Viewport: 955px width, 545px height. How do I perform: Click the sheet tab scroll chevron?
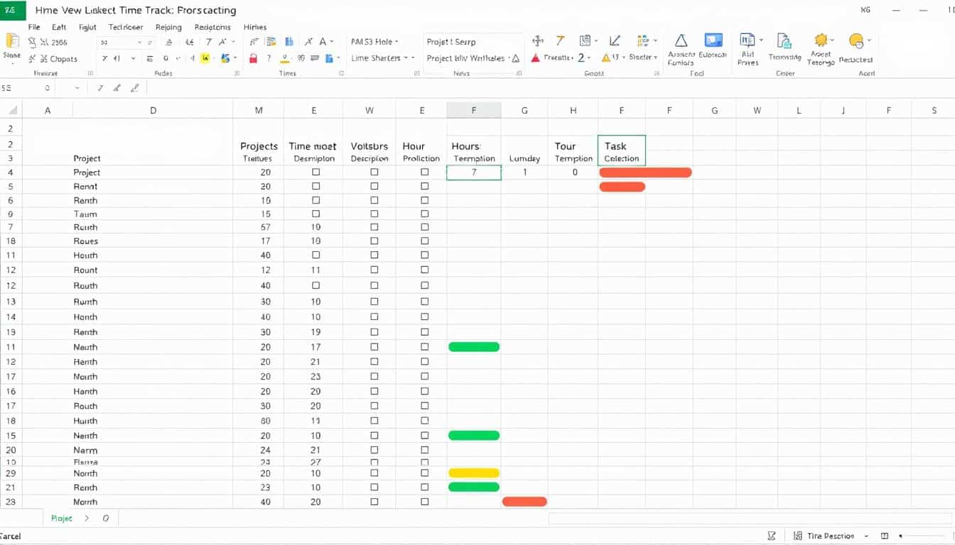[87, 519]
